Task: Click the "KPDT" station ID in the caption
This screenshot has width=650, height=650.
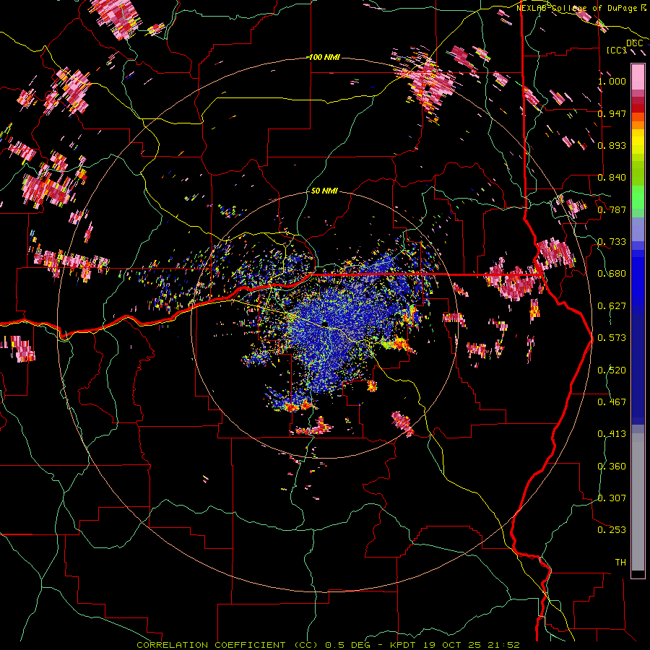Action: point(404,645)
